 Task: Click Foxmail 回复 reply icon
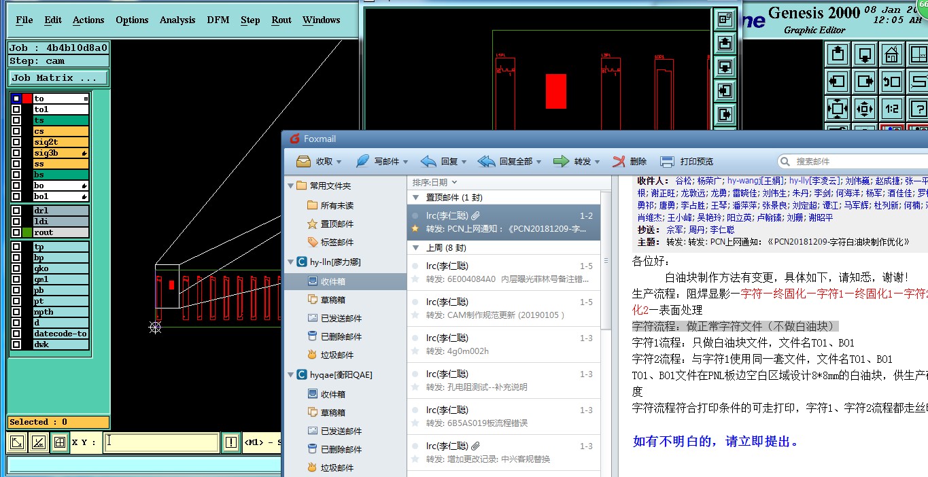[x=428, y=162]
